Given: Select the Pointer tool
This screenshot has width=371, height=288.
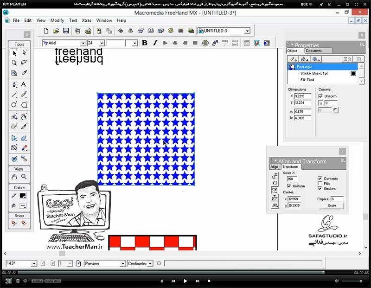Looking at the screenshot, I should [14, 53].
